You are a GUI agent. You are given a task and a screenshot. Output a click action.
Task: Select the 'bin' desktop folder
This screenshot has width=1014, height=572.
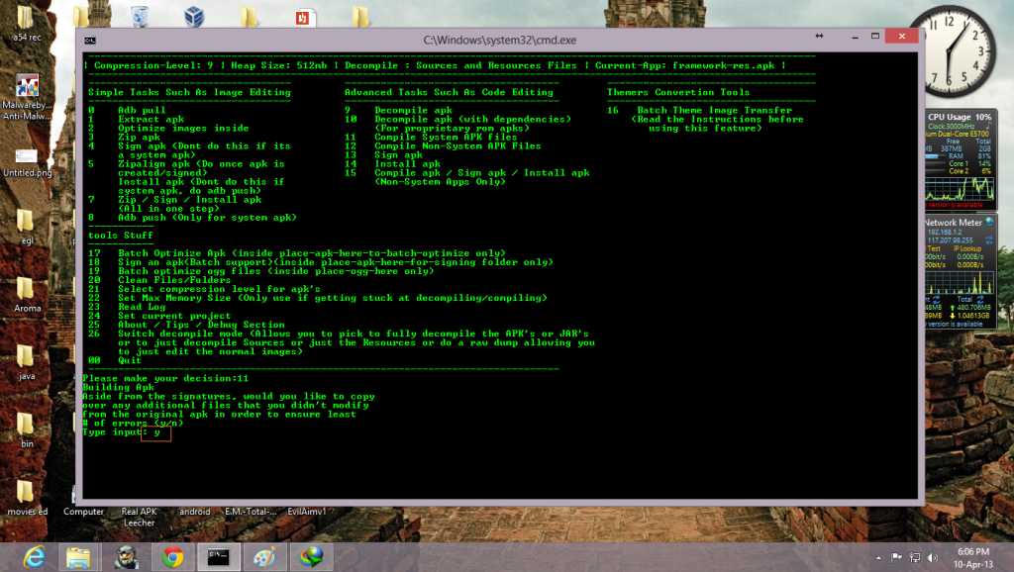27,430
